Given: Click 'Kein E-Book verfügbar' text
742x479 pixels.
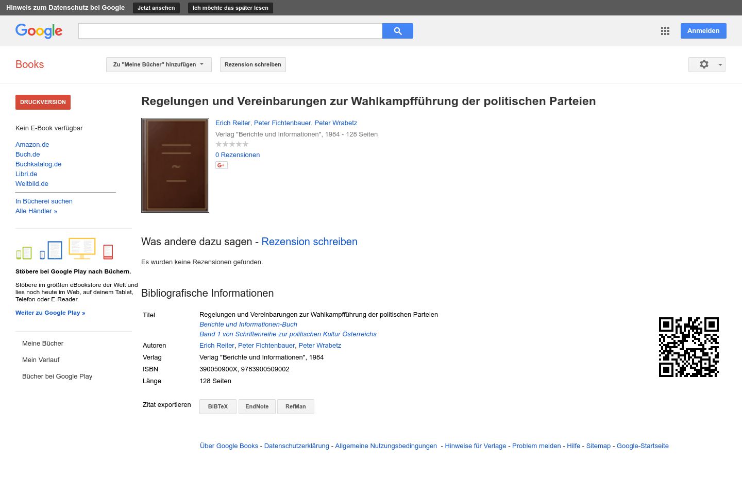Looking at the screenshot, I should pyautogui.click(x=49, y=128).
